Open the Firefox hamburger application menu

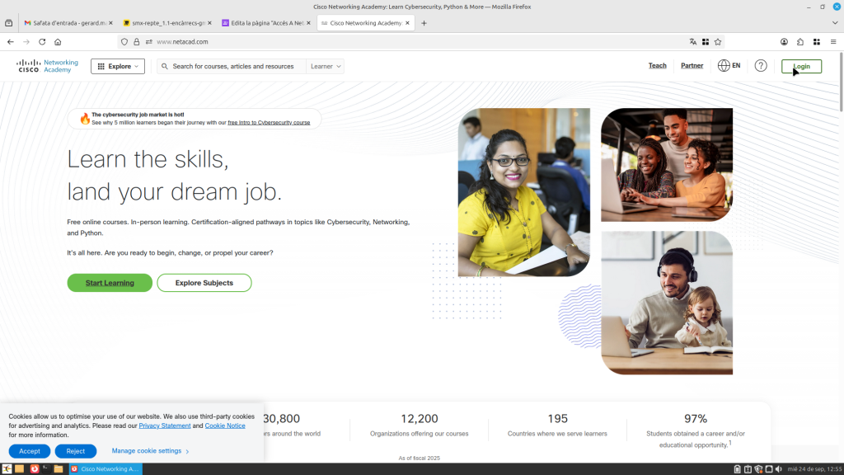coord(833,41)
